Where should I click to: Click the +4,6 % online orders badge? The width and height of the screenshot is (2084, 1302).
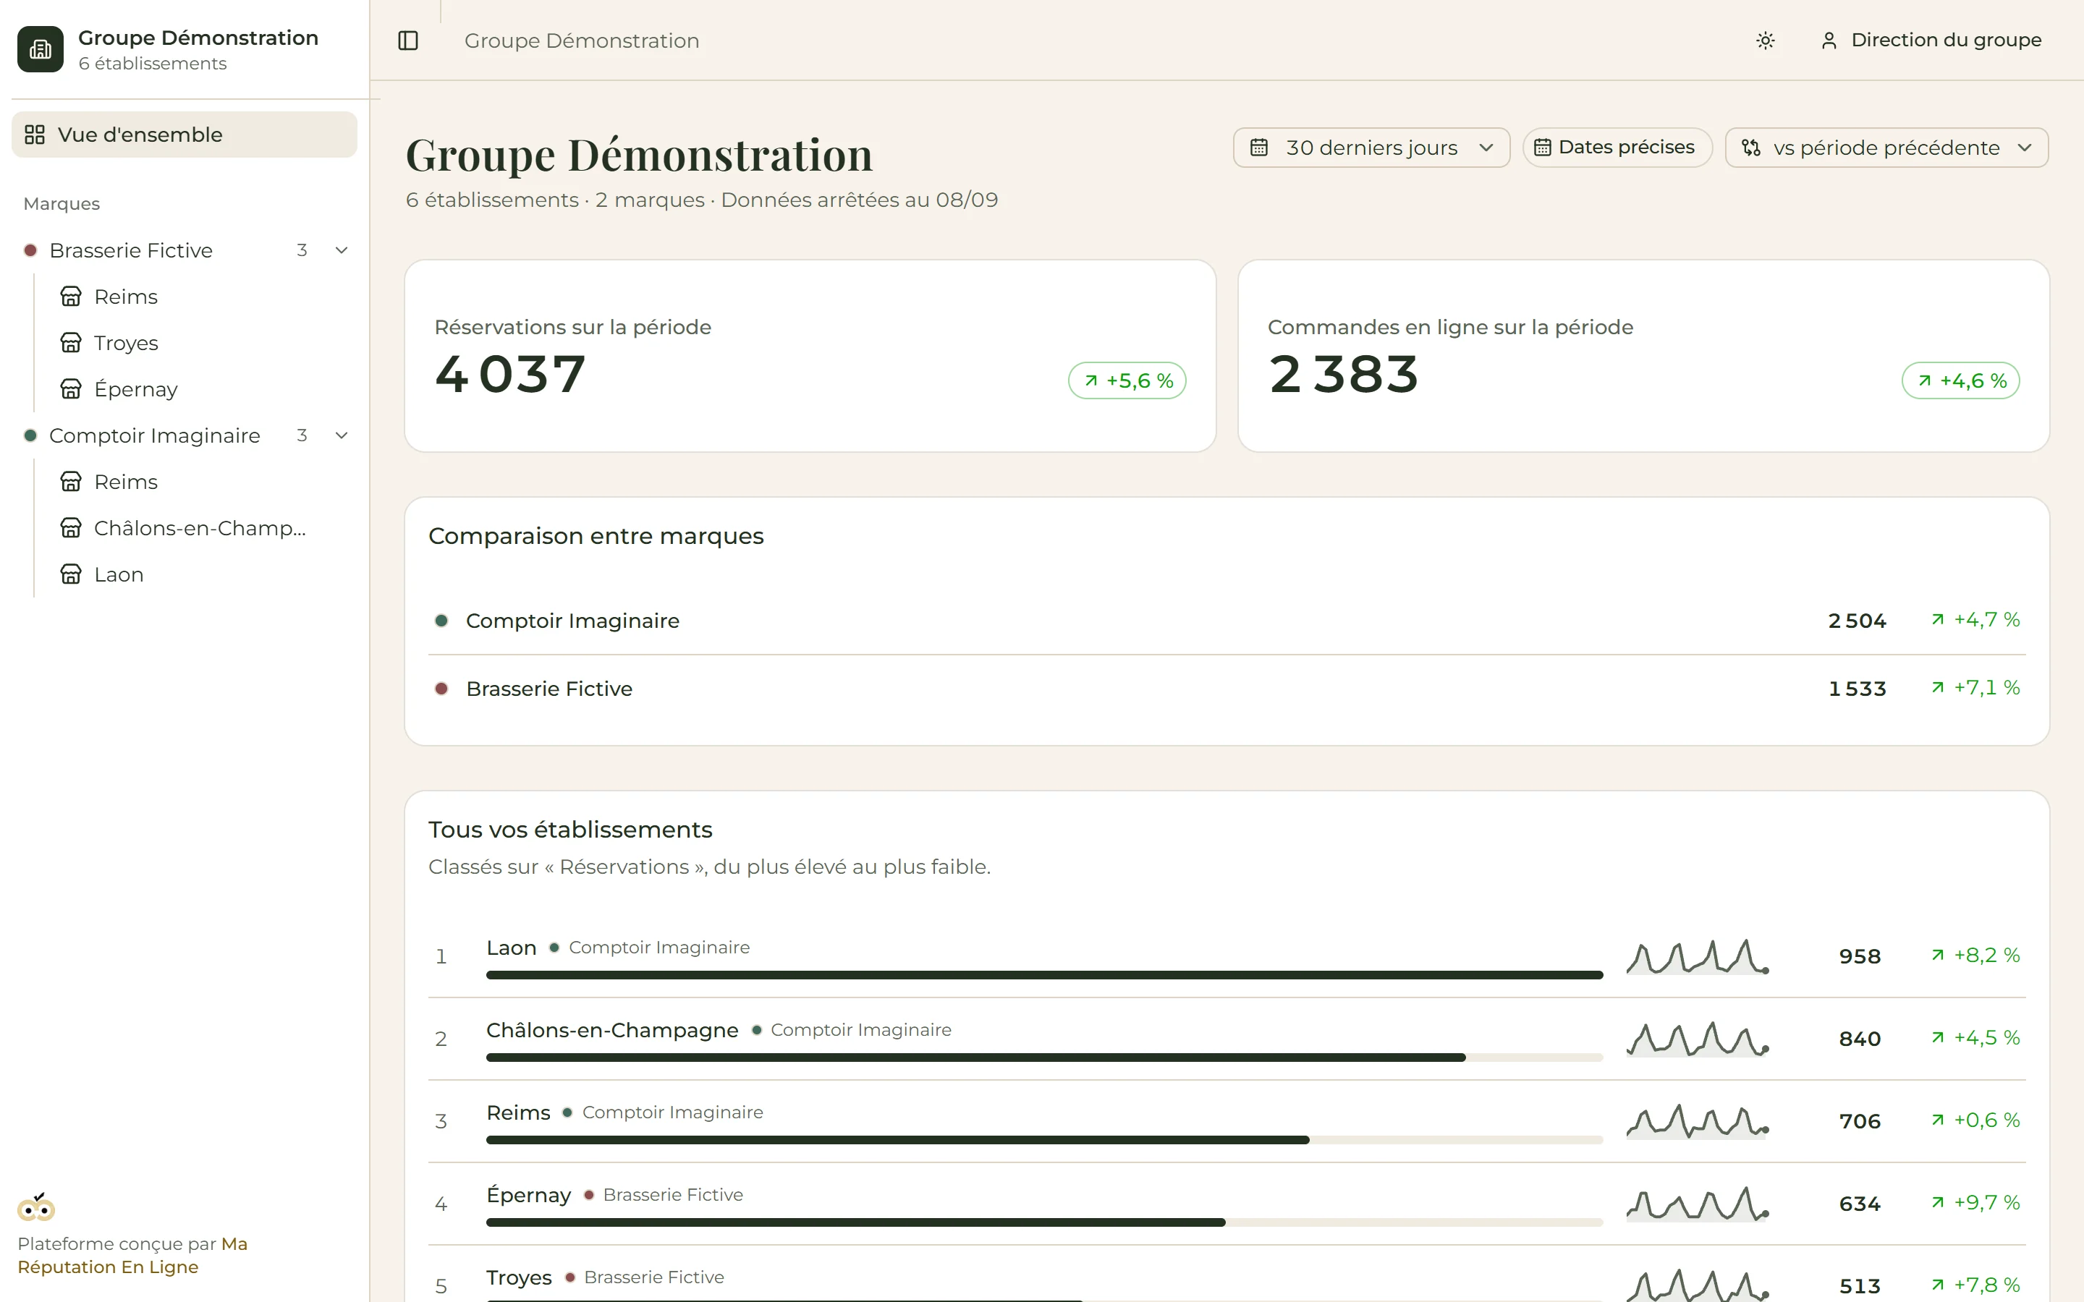(1961, 380)
